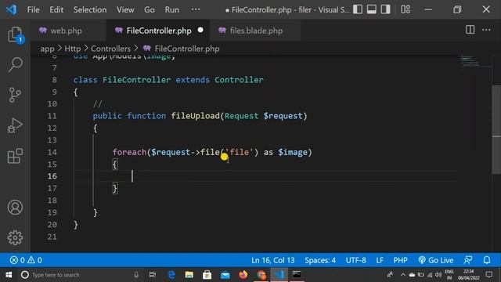Open the Edit menu
Screen dimensions: 501x282
[56, 9]
